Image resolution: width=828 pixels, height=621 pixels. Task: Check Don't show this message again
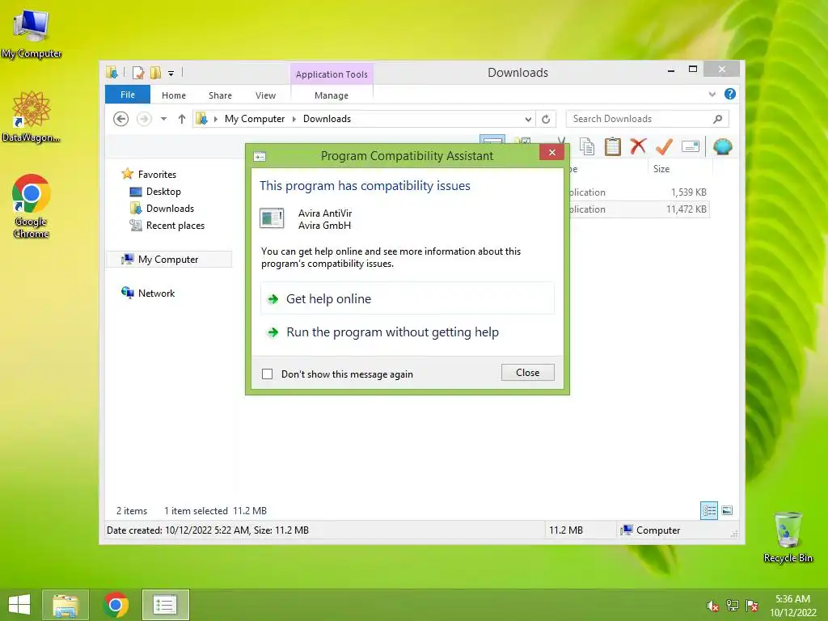(267, 374)
